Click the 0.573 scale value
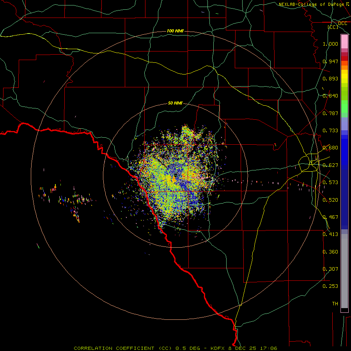This screenshot has width=351, height=351. tap(330, 183)
